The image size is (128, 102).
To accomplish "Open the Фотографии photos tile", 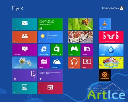I will click(25, 88).
